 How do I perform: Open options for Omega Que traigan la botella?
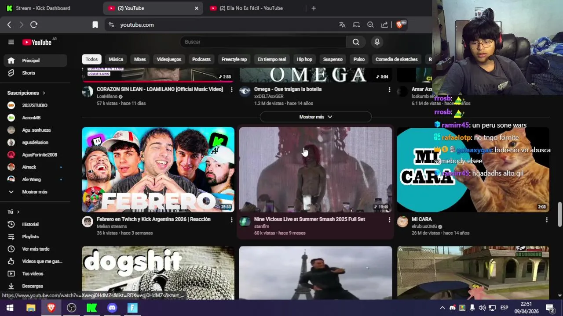click(x=389, y=90)
